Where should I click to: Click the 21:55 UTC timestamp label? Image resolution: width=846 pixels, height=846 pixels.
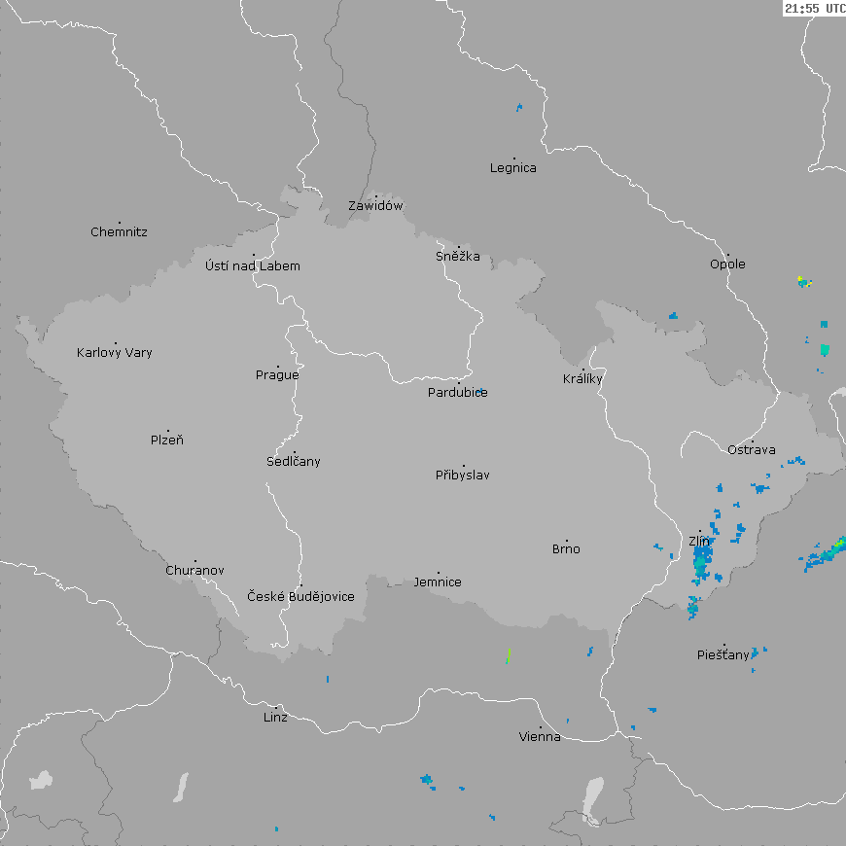[x=814, y=8]
